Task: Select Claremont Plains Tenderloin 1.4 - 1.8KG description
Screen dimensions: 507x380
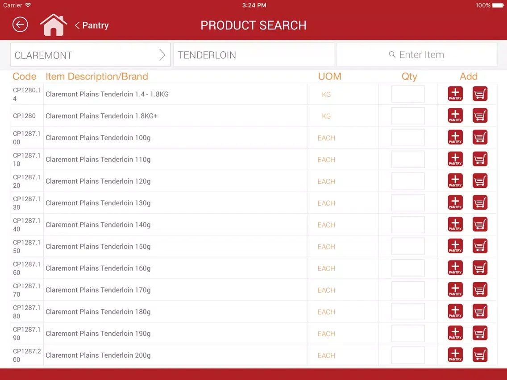Action: [x=107, y=94]
